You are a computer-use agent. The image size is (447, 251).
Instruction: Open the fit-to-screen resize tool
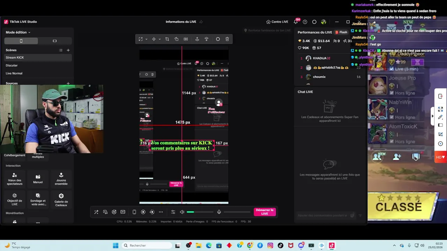[141, 39]
